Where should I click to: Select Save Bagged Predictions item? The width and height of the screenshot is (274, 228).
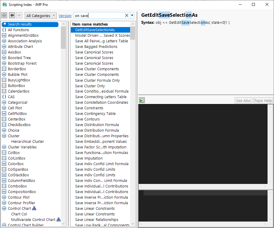click(x=96, y=46)
